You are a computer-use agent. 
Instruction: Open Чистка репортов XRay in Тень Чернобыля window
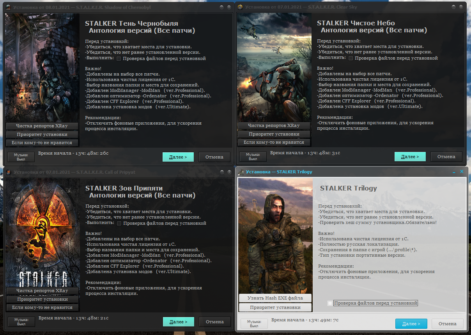42,126
